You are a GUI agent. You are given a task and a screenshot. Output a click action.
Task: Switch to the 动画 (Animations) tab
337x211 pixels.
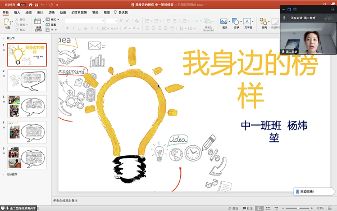(x=63, y=12)
